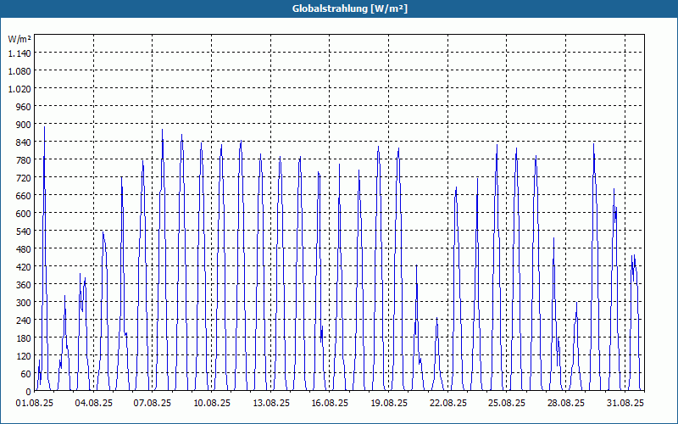
Task: Click the 960 y-axis label
Action: pyautogui.click(x=24, y=107)
